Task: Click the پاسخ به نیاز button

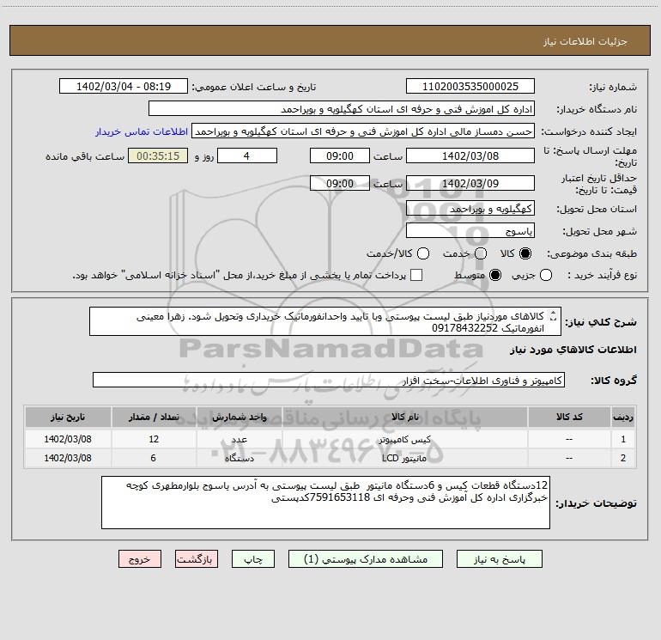Action: [499, 559]
